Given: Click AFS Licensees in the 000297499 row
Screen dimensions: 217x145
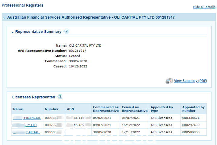Looking at the screenshot, I should (161, 125).
